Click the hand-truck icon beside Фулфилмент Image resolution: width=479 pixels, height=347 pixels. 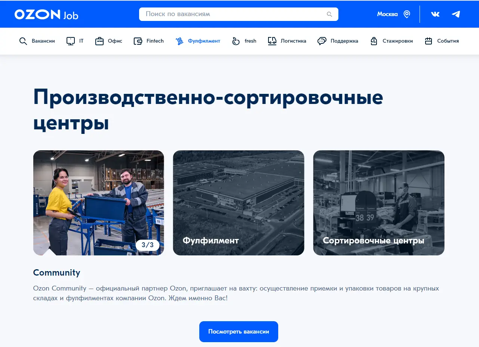pyautogui.click(x=179, y=41)
